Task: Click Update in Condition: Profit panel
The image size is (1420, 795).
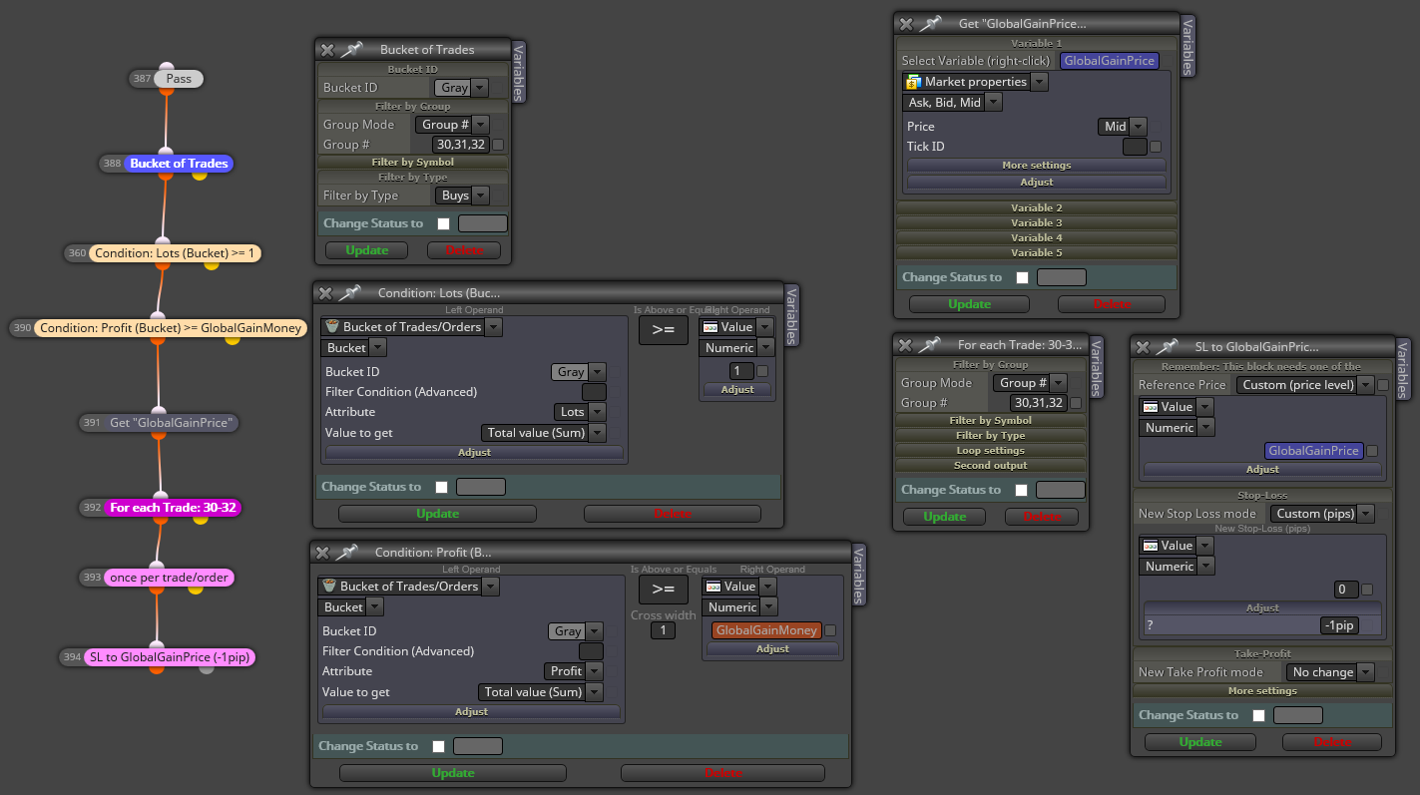Action: click(x=453, y=773)
